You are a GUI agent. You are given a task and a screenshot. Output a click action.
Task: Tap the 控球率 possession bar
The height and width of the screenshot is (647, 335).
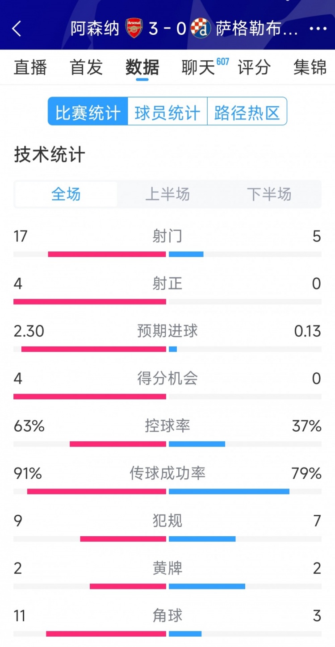click(x=167, y=444)
